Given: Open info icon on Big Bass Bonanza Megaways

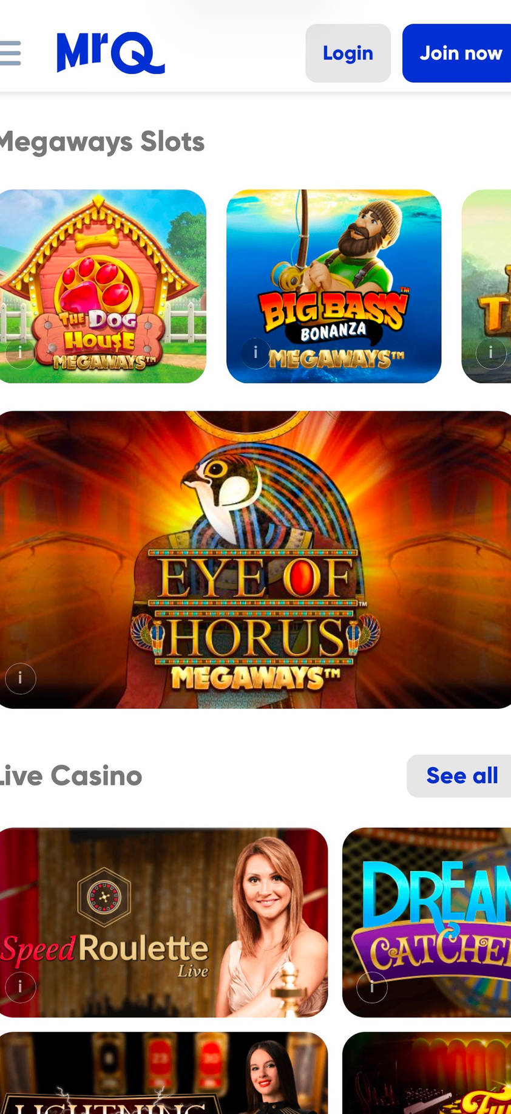Looking at the screenshot, I should pyautogui.click(x=255, y=353).
